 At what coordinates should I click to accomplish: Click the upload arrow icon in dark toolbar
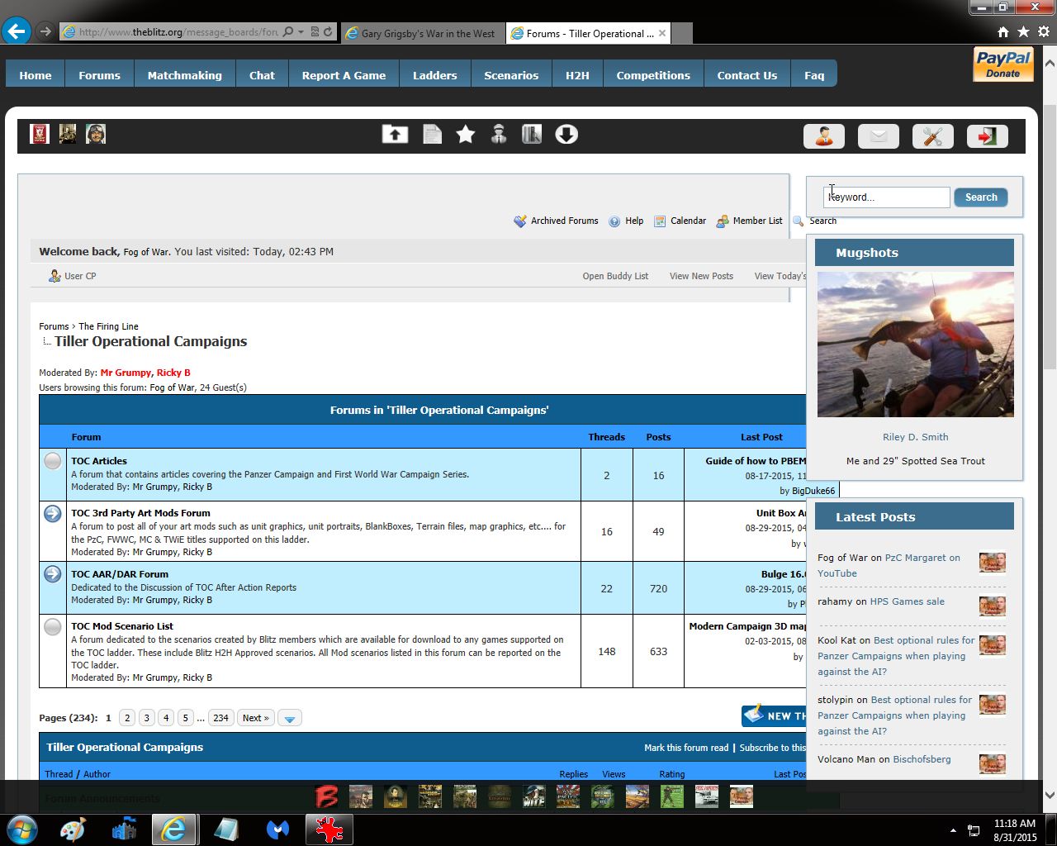395,135
